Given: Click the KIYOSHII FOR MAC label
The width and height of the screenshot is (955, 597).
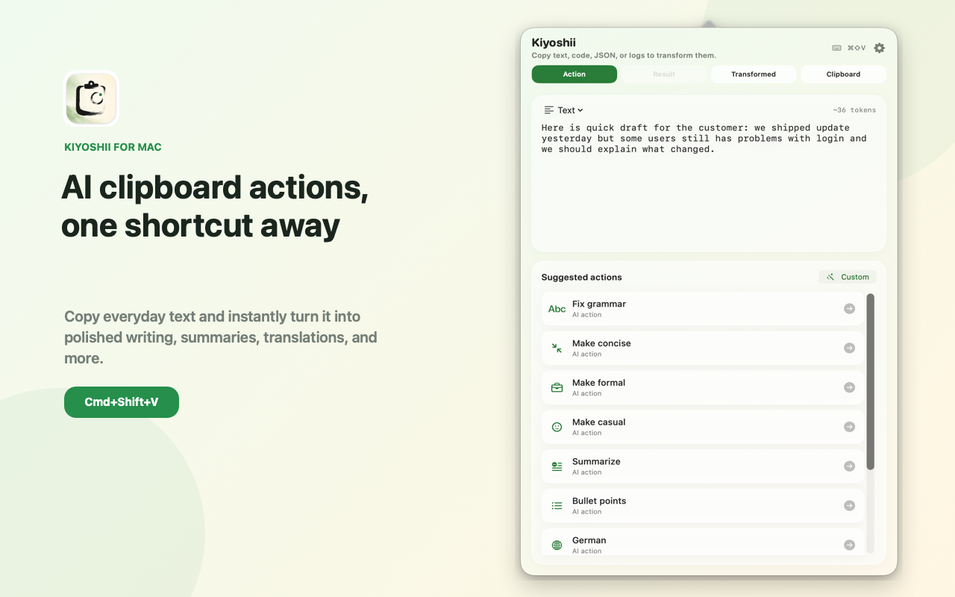Looking at the screenshot, I should 113,147.
